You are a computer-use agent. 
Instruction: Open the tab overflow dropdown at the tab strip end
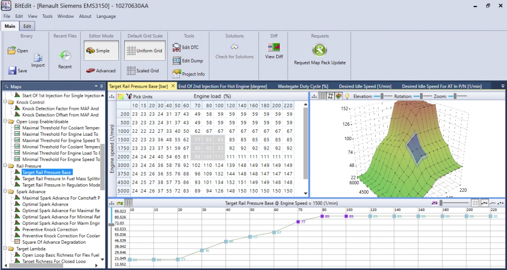(503, 86)
